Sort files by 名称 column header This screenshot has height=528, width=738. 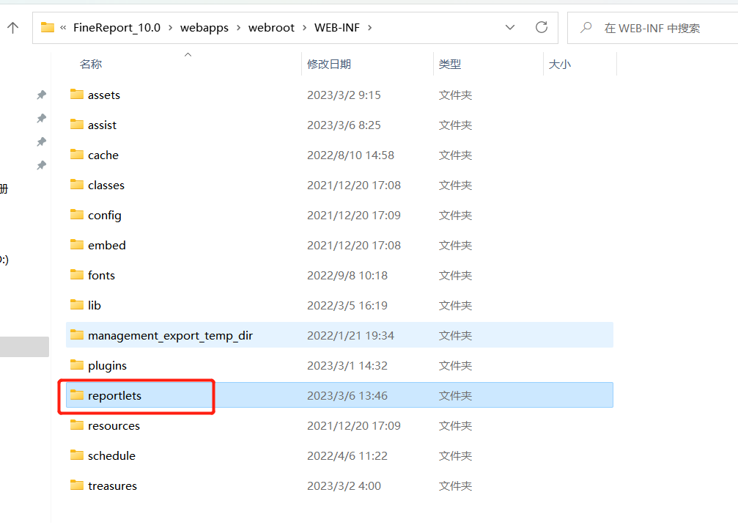(x=91, y=64)
